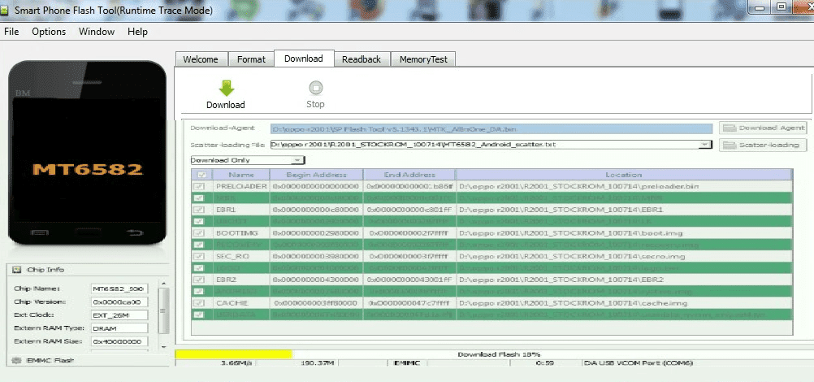Uncheck the UBOOT row checkbox
The height and width of the screenshot is (382, 814).
199,221
